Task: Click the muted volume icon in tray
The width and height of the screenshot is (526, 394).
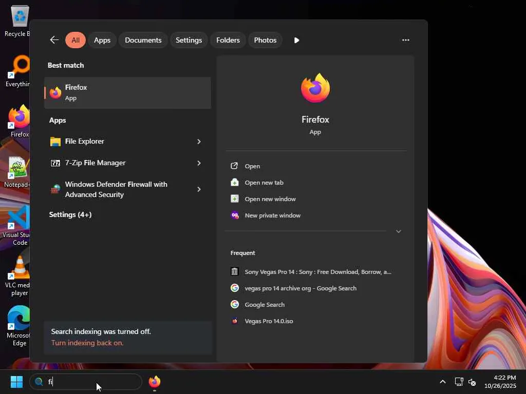Action: tap(472, 382)
